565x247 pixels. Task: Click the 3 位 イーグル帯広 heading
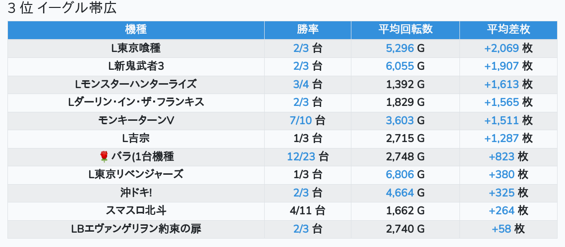click(x=62, y=8)
